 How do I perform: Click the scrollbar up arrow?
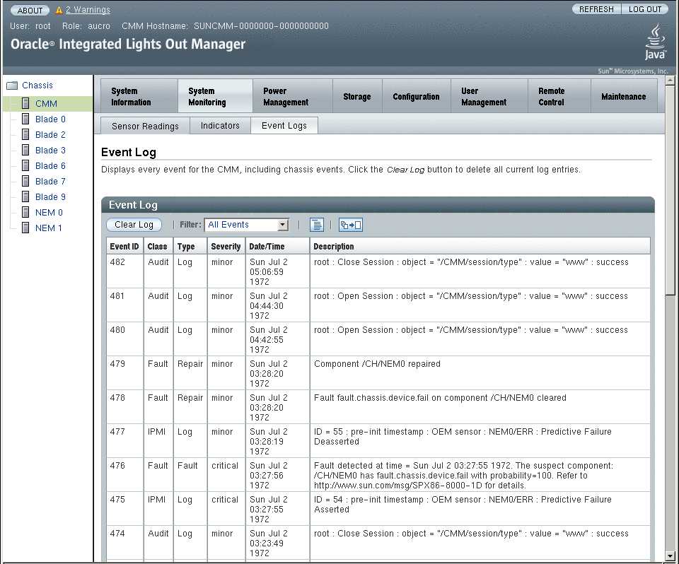tap(671, 80)
